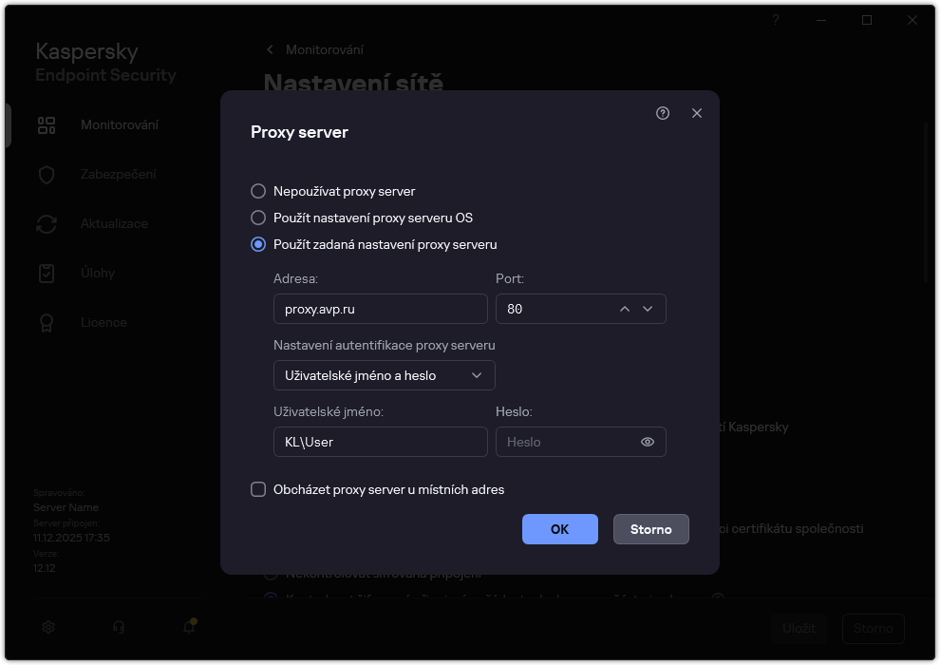
Task: Click the Adresa field containing proxy.avp.ru
Action: pyautogui.click(x=380, y=309)
